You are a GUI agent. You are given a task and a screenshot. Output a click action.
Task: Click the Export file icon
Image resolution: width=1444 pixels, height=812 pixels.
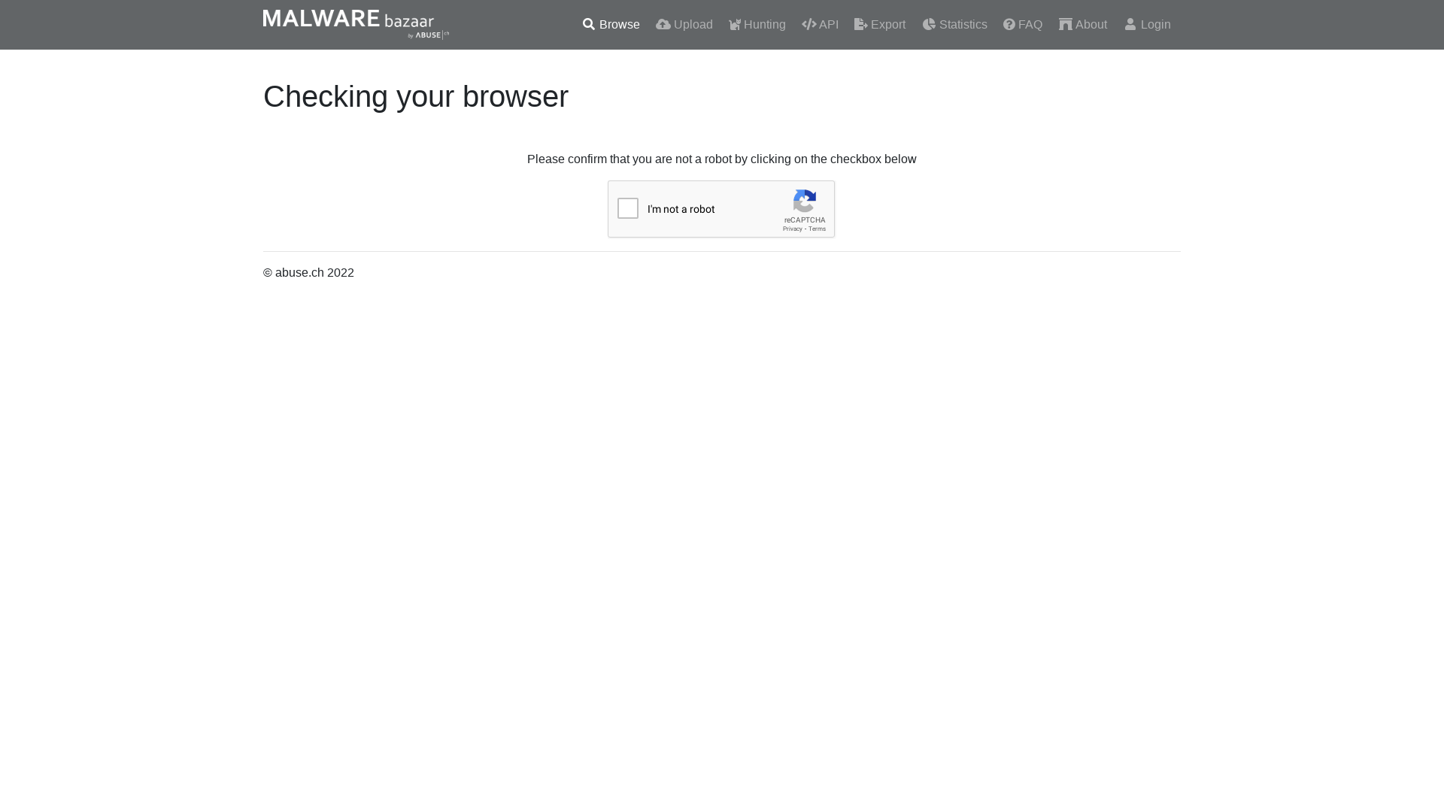(860, 24)
